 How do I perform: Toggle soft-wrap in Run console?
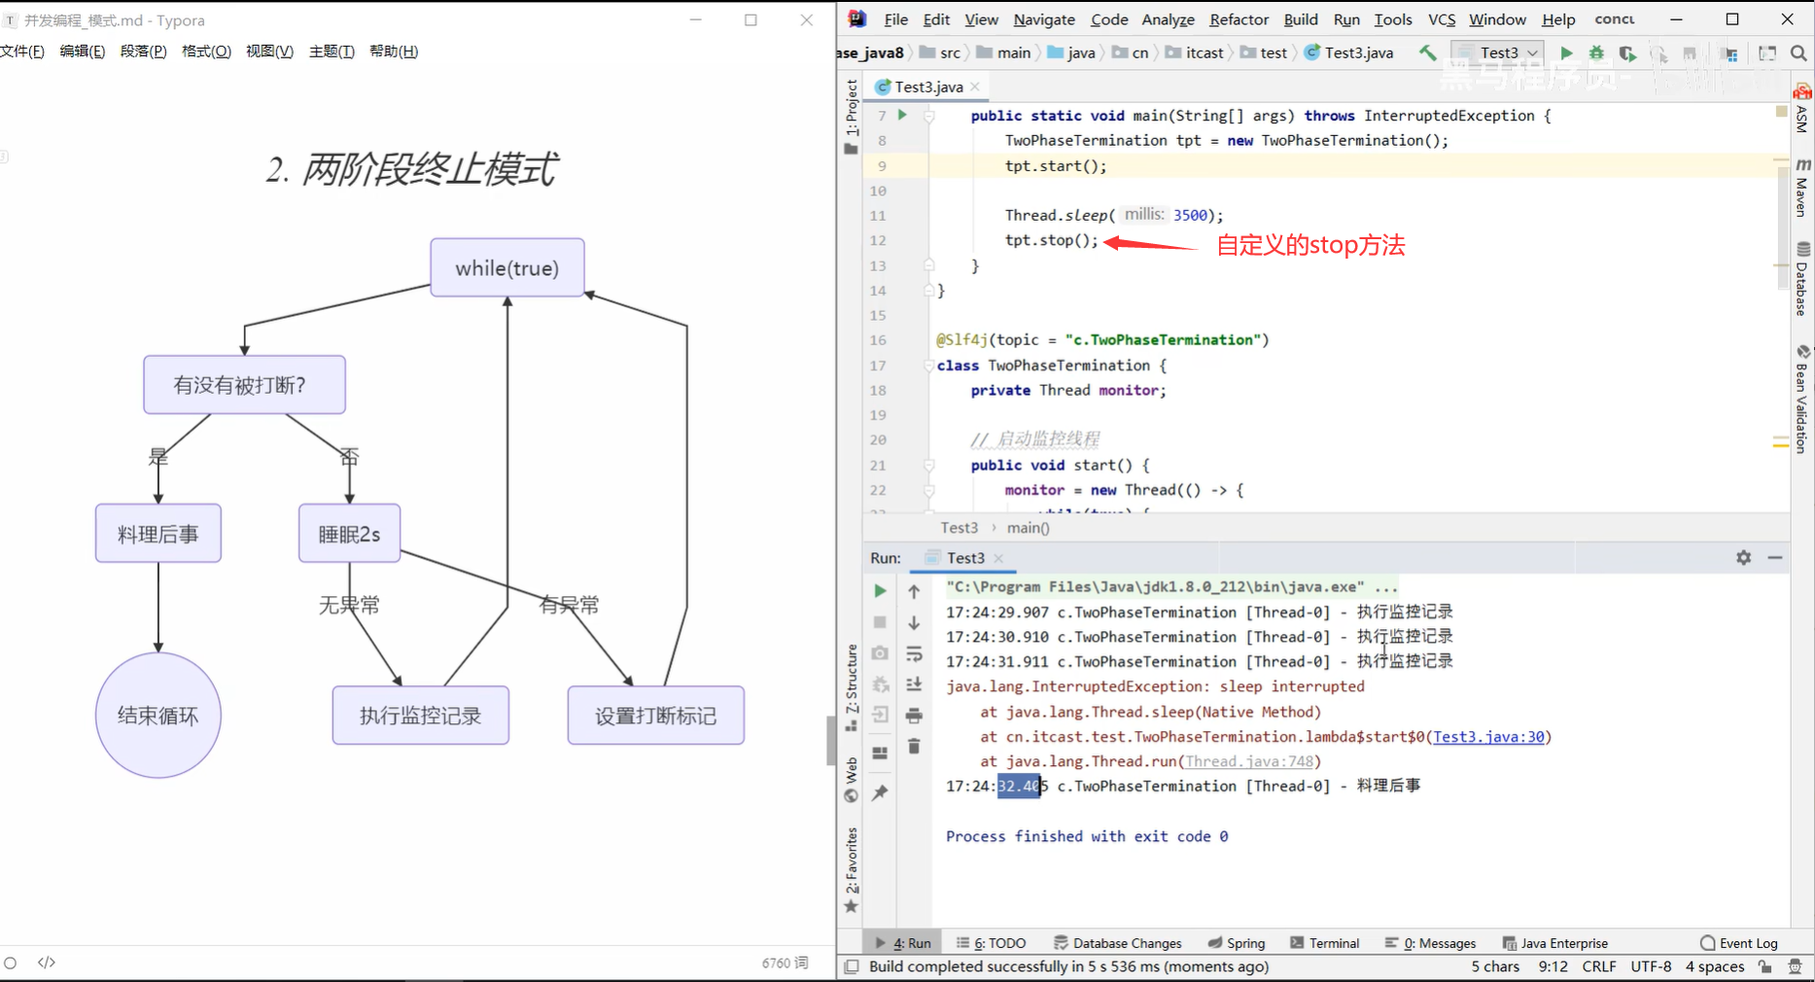914,653
